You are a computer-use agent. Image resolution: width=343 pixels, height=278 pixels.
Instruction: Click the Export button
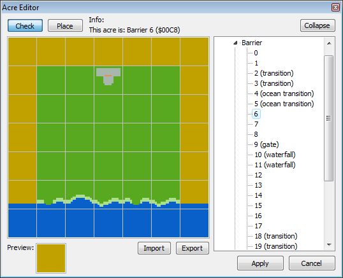[193, 248]
